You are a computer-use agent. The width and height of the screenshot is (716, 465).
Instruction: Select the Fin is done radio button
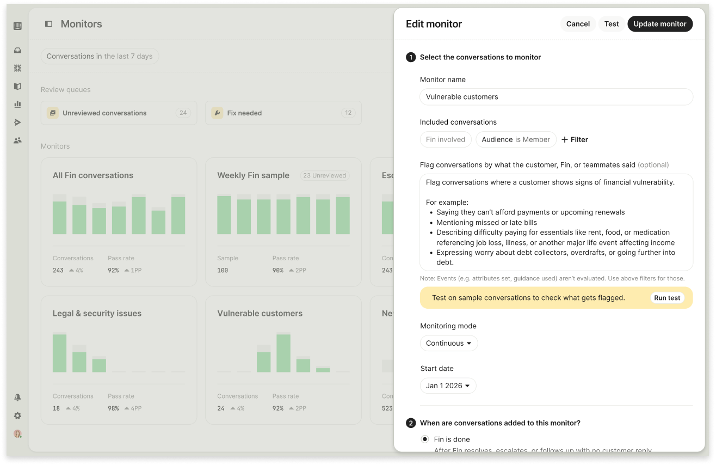(x=425, y=439)
